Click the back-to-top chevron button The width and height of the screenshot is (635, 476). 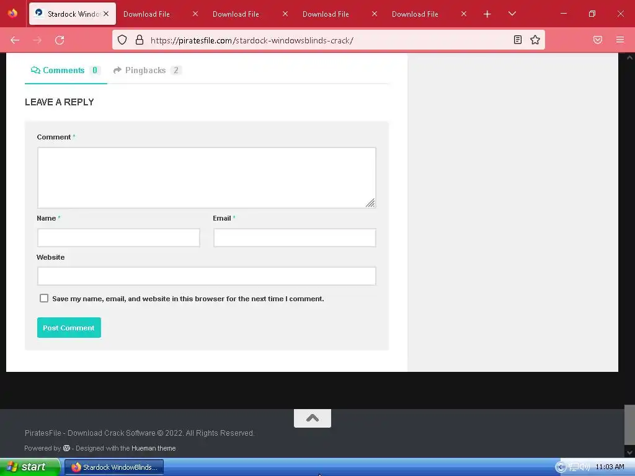pos(313,418)
